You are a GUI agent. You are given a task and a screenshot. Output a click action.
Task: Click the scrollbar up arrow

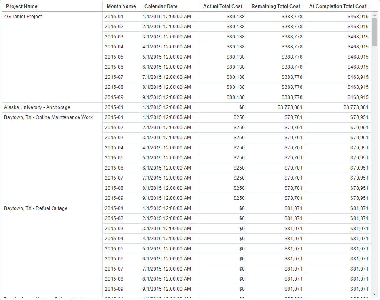(374, 15)
